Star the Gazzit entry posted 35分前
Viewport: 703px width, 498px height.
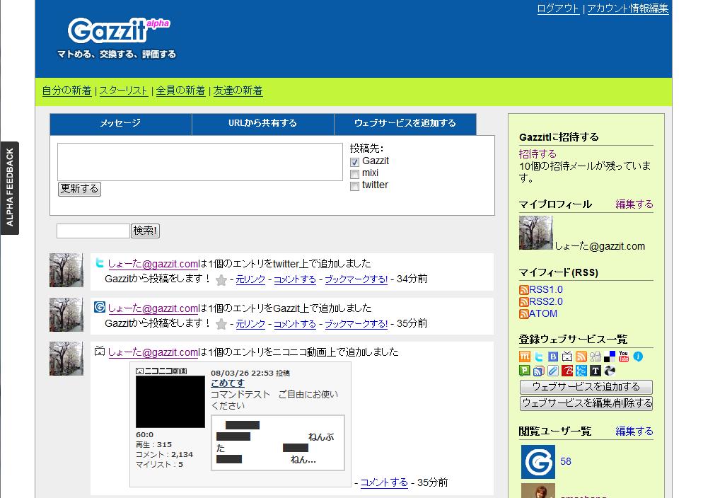click(x=221, y=324)
